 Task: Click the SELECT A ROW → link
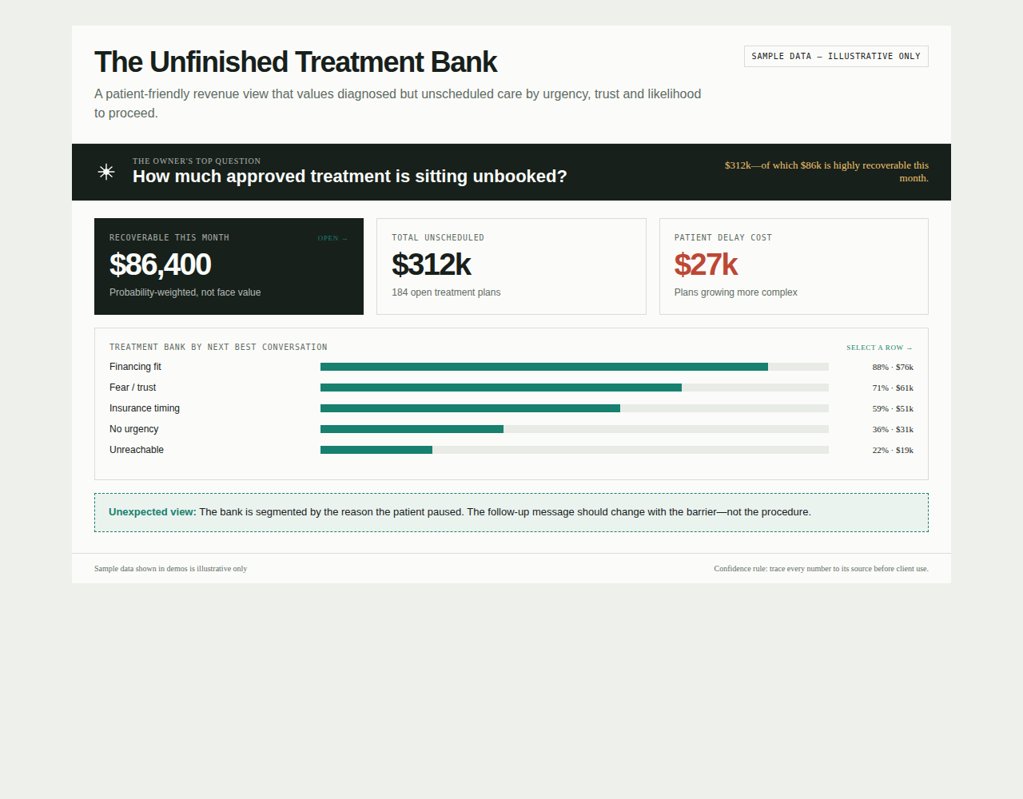[x=880, y=348]
